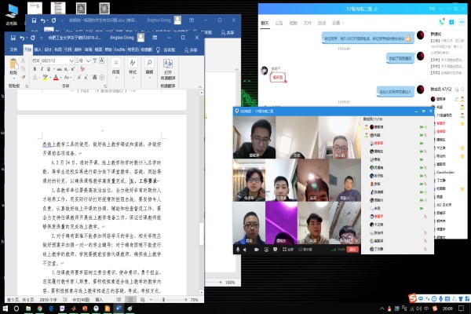Switch to the Insert ribbon tab
Image resolution: width=471 pixels, height=314 pixels.
click(38, 49)
